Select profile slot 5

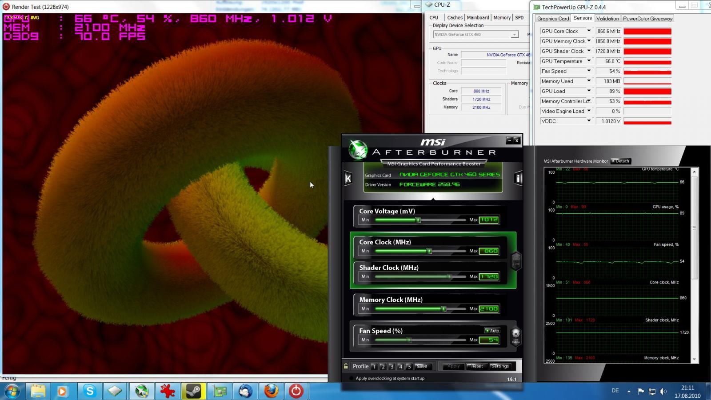[409, 366]
